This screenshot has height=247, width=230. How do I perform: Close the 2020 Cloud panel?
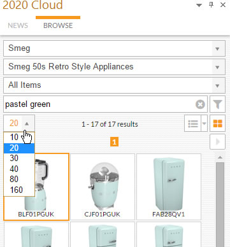[x=223, y=4]
